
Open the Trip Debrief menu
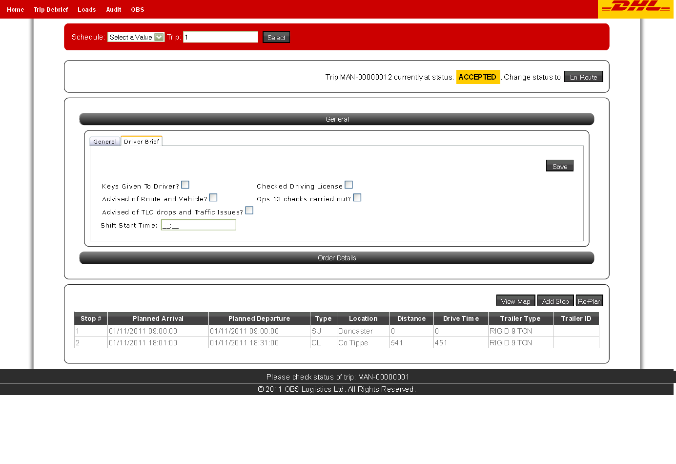[x=51, y=9]
